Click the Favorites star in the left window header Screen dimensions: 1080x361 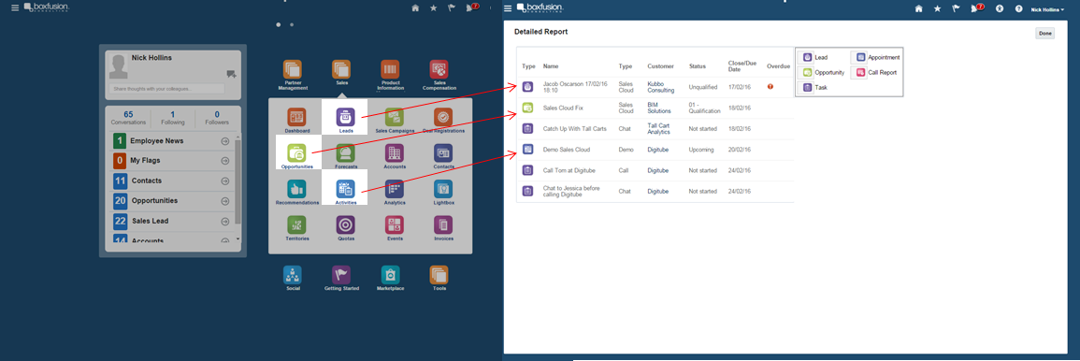point(433,8)
